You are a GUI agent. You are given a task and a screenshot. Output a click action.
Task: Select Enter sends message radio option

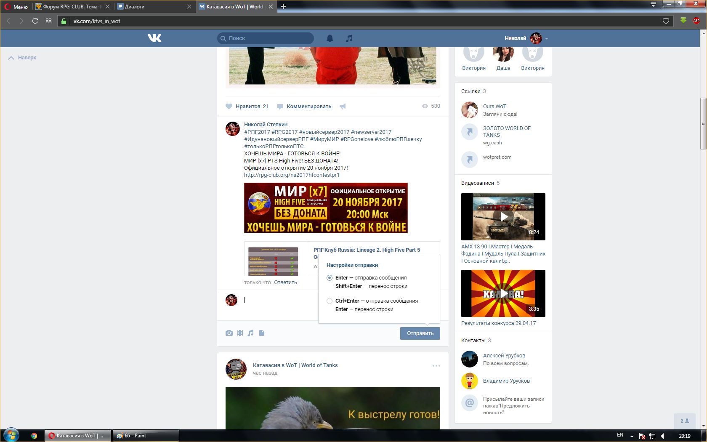click(x=330, y=278)
